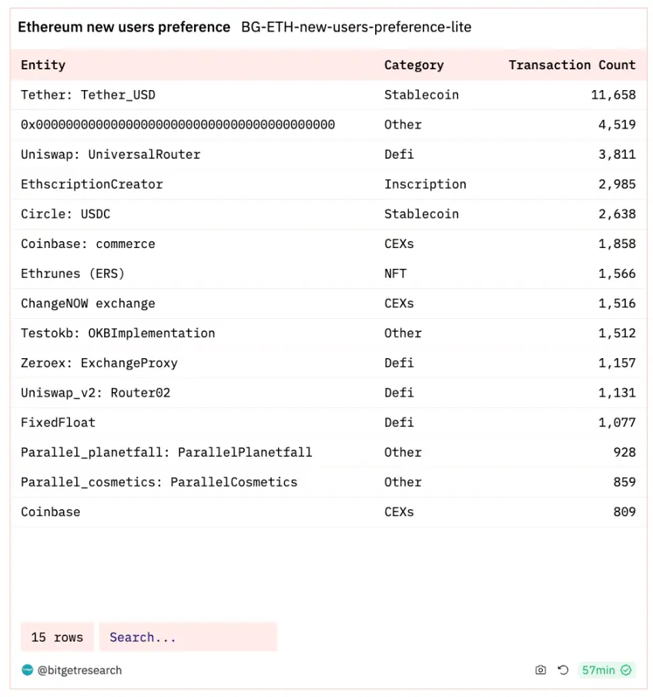Click the green checkmark status icon
The image size is (653, 697).
pos(626,670)
